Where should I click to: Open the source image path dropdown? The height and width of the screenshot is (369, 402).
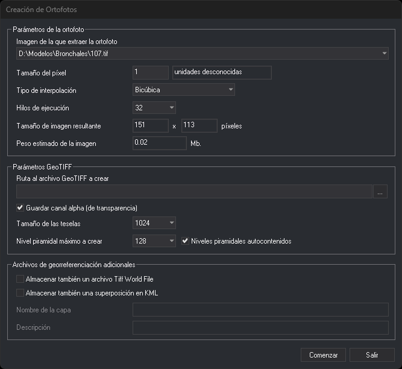point(203,53)
